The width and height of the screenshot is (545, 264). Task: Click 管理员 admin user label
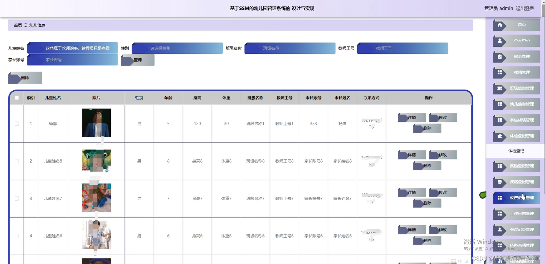pyautogui.click(x=499, y=8)
